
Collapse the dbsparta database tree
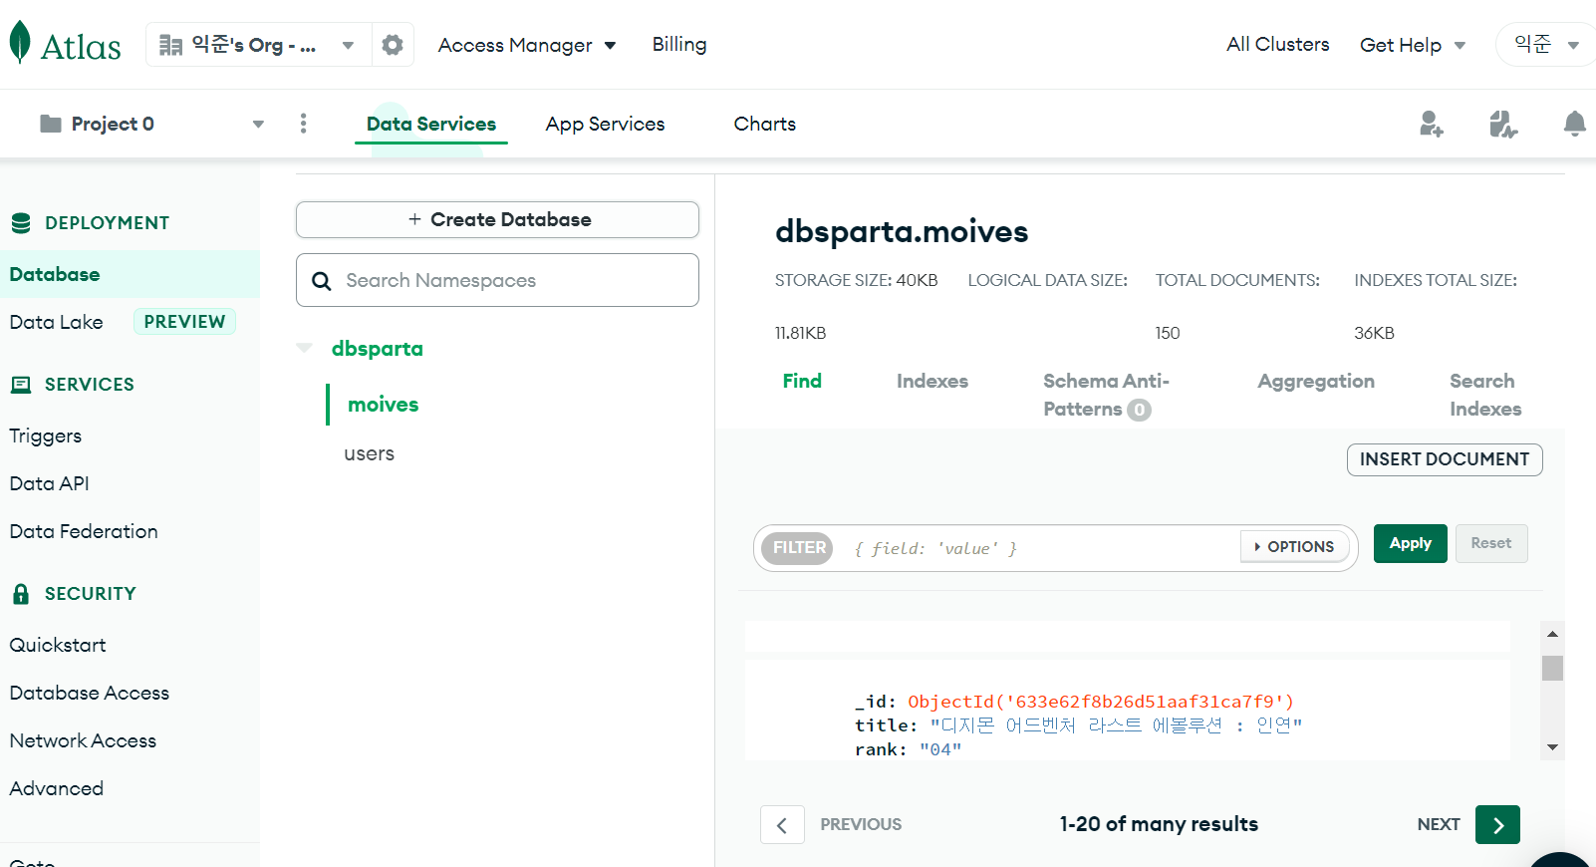pos(305,348)
